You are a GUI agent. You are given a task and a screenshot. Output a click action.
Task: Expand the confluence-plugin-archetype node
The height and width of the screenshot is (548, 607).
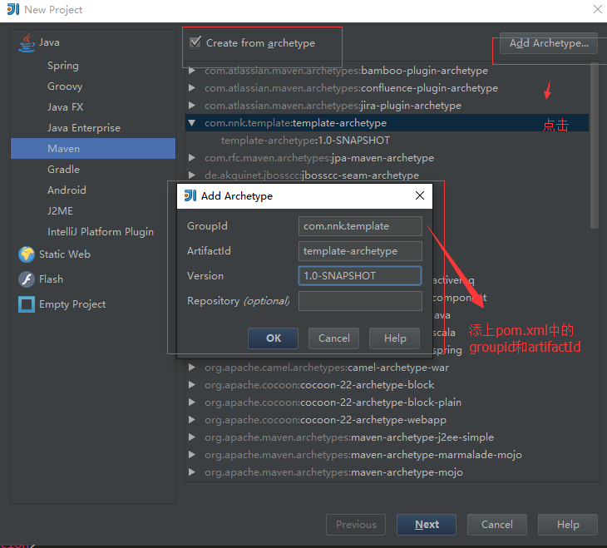tap(191, 88)
